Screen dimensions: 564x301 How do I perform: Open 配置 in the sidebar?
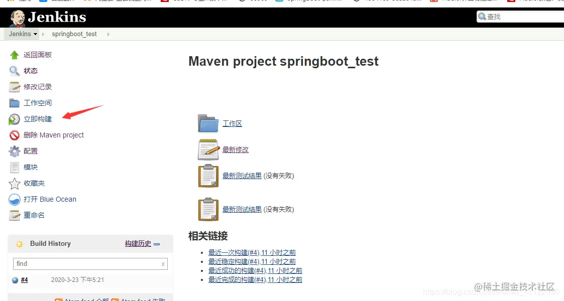(x=31, y=151)
